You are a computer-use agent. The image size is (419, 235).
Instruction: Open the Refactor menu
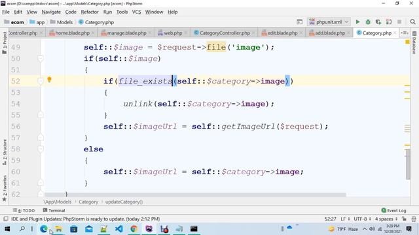pos(90,12)
